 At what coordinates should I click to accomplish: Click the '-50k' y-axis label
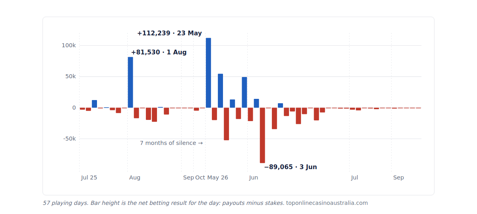(70, 139)
